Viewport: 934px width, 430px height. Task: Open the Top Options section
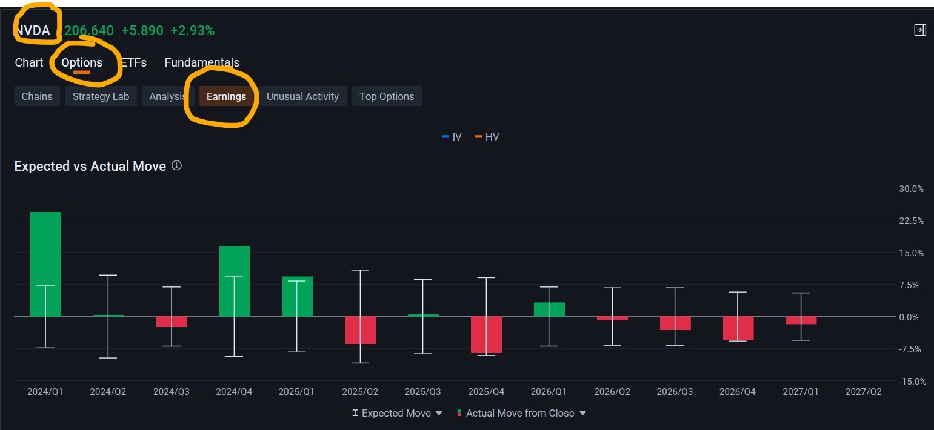coord(387,96)
